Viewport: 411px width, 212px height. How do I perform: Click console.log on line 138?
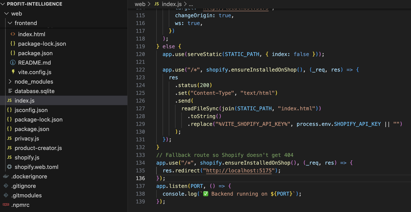pyautogui.click(x=180, y=194)
